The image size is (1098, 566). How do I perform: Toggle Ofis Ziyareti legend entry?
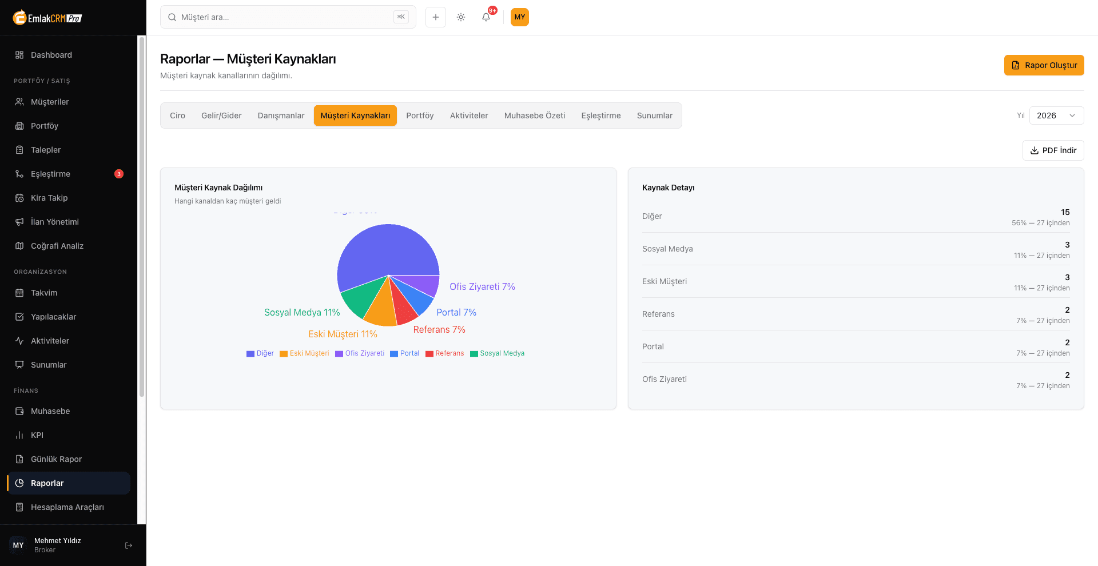(x=360, y=353)
